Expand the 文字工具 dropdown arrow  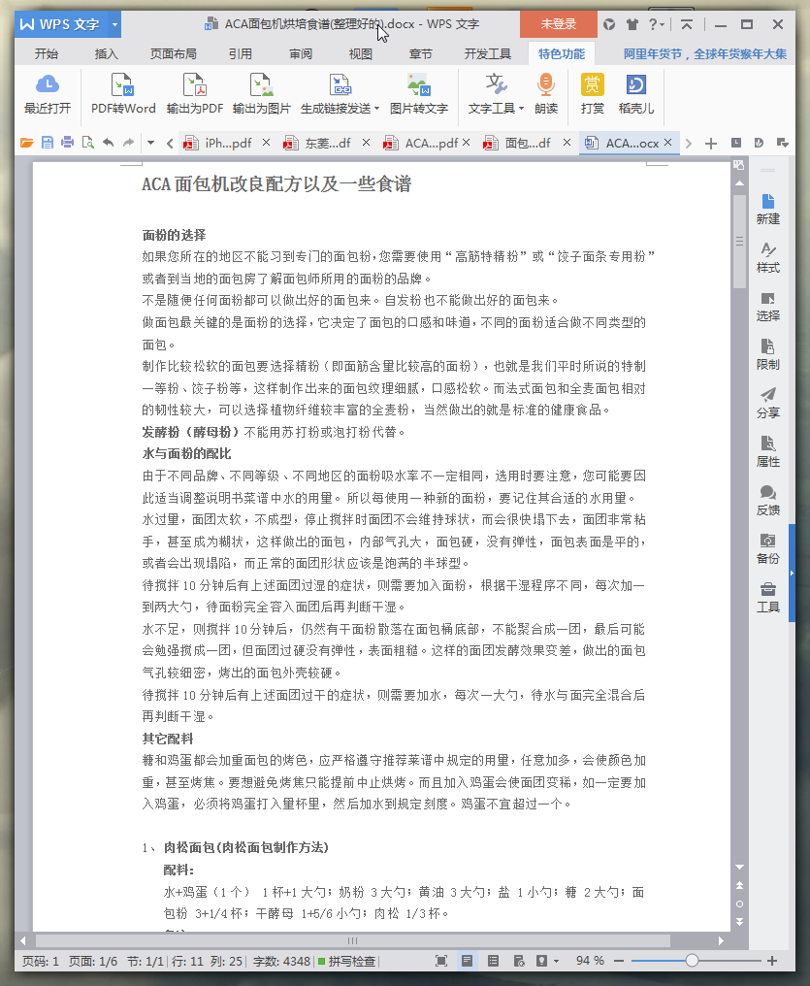pos(521,109)
